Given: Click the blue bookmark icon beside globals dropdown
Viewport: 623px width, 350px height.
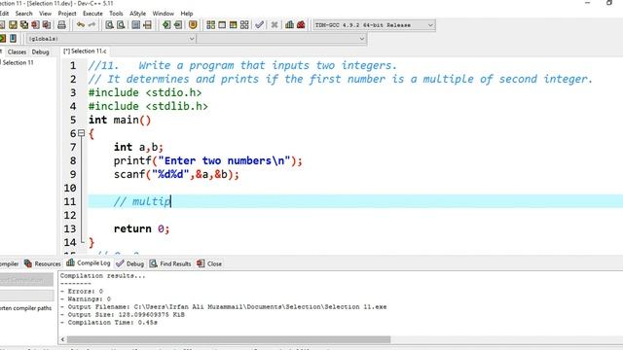Looking at the screenshot, I should 13,39.
